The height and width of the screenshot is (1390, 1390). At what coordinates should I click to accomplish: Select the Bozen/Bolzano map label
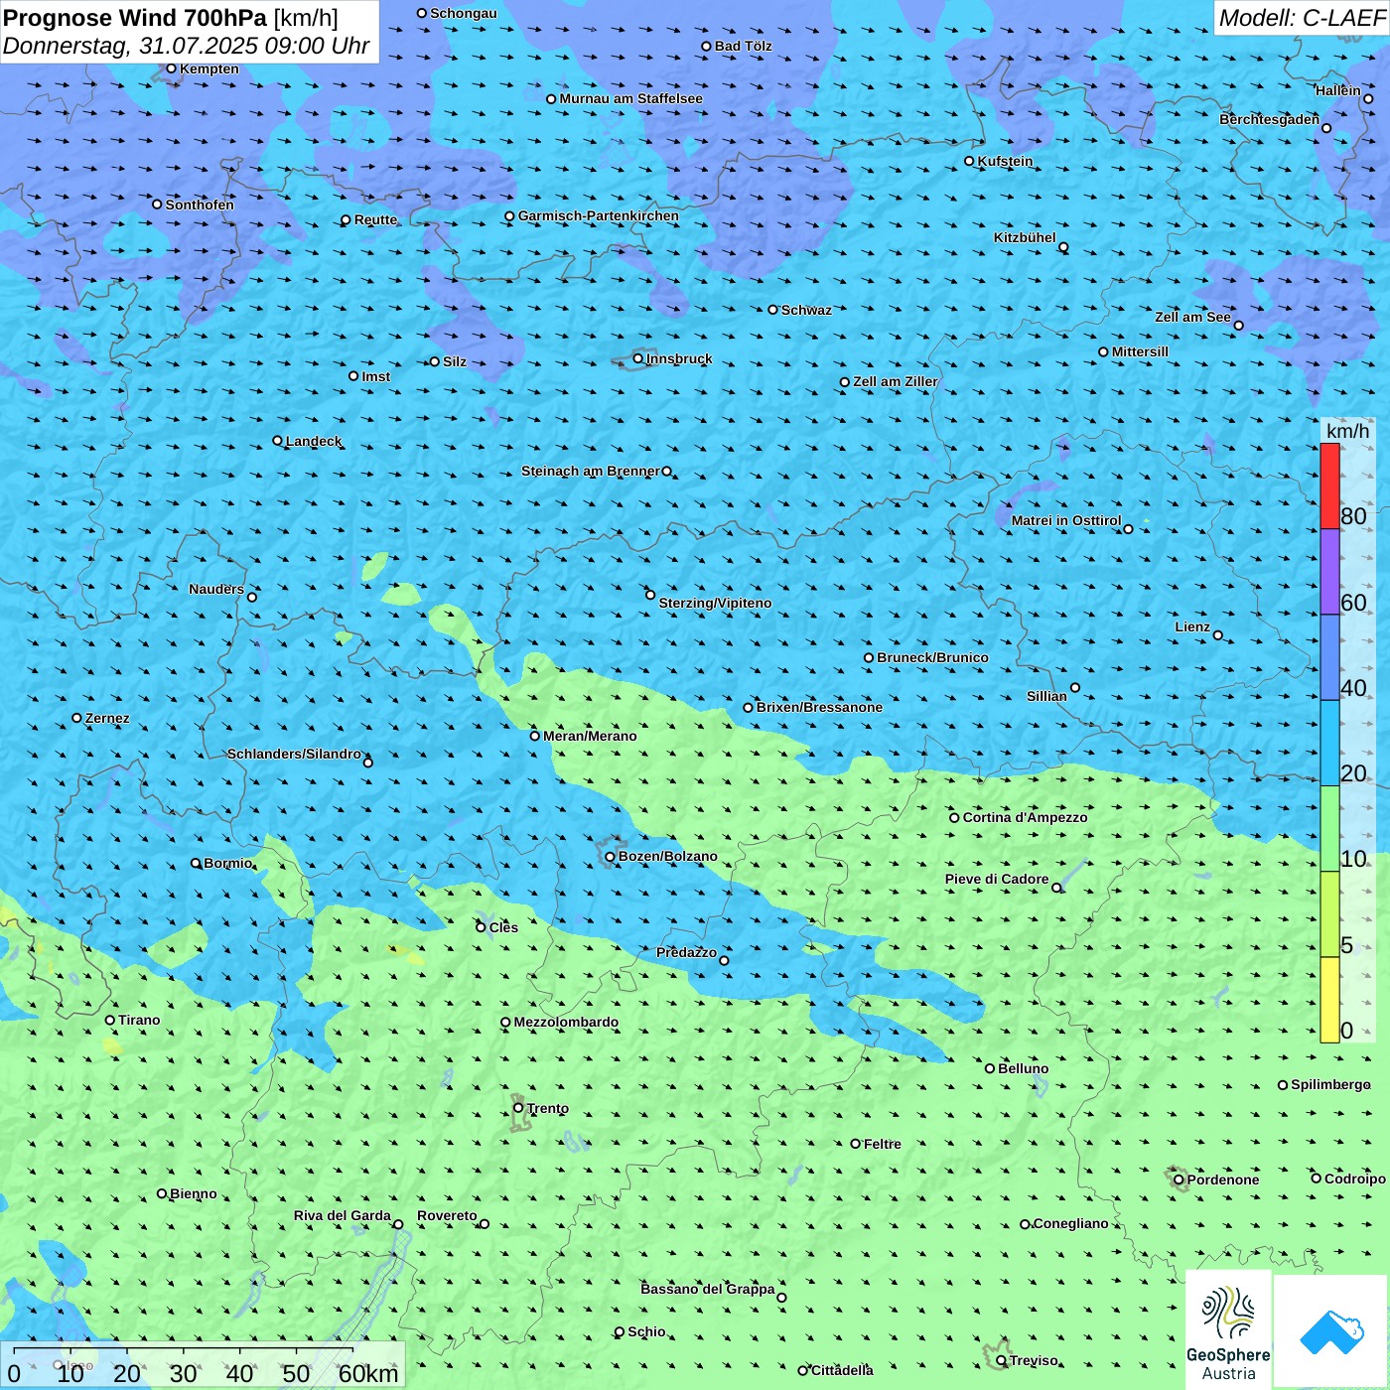click(x=667, y=856)
